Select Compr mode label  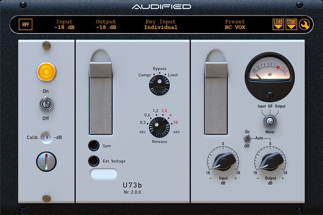145,75
